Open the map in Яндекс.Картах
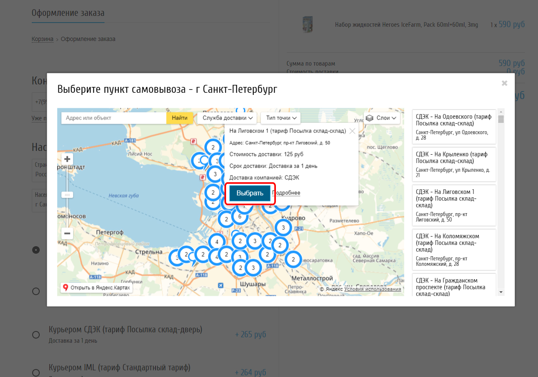 pyautogui.click(x=97, y=288)
